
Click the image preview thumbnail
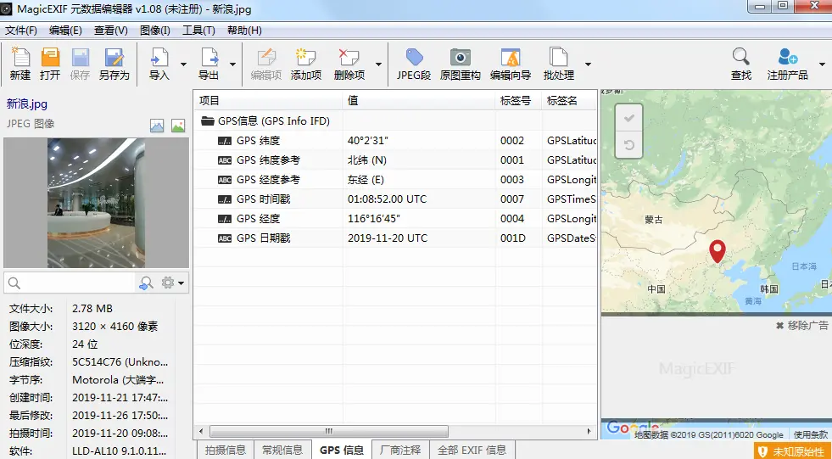[96, 203]
